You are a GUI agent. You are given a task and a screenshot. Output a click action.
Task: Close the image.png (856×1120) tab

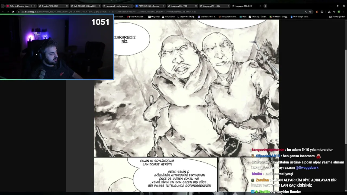196,6
